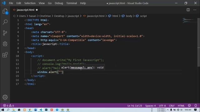Image resolution: width=200 pixels, height=112 pixels.
Task: Click the VS Code logo in the title bar
Action: point(3,3)
